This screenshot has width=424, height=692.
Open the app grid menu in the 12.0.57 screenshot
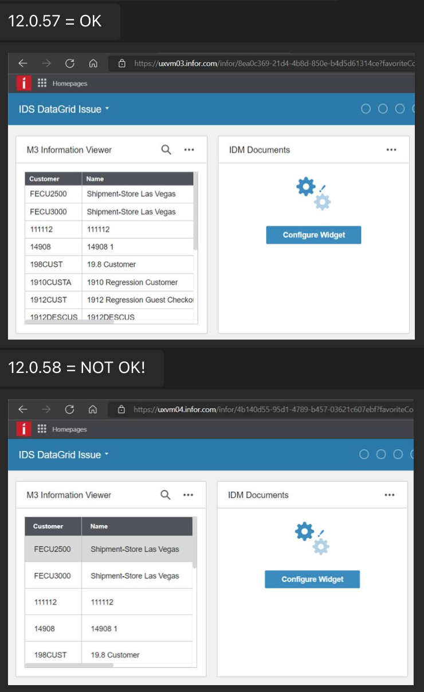[x=42, y=83]
